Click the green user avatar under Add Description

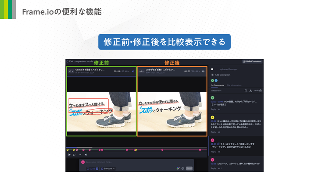(212, 81)
